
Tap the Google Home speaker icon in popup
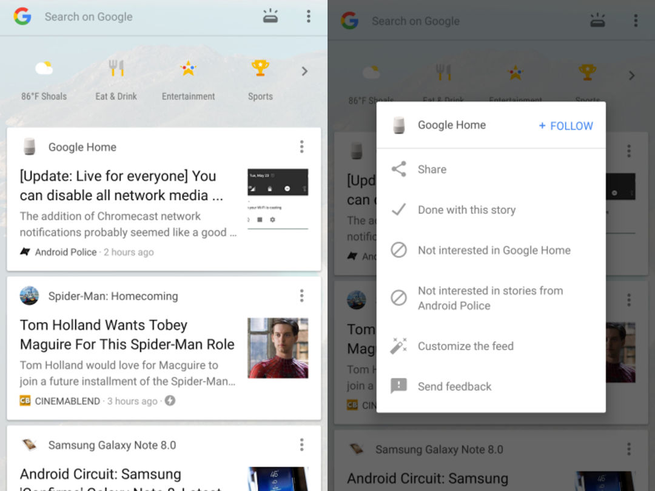tap(399, 125)
